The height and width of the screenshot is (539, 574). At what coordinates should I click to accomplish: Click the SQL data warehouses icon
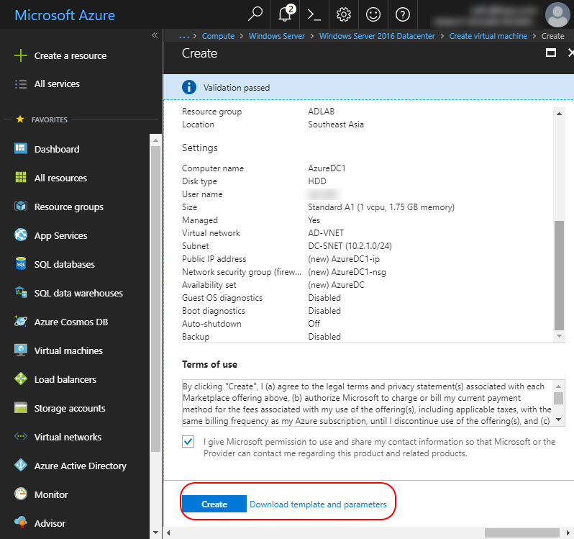pyautogui.click(x=21, y=292)
